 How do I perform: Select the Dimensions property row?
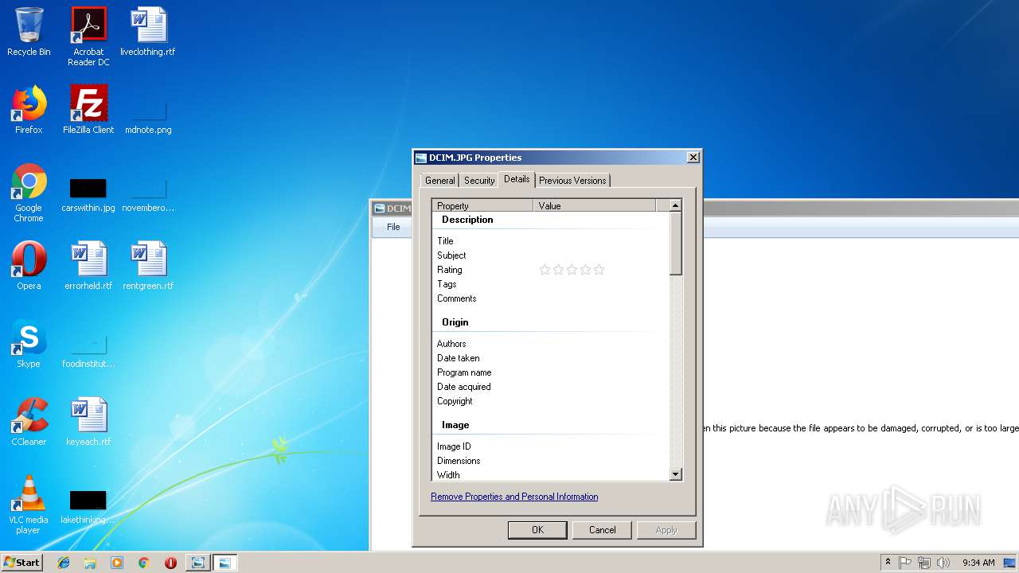coord(550,461)
